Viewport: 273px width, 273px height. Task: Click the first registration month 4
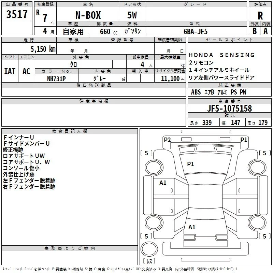click(45, 31)
